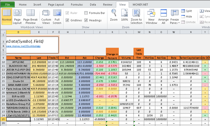
Task: Click the empty selected cell D25
Action: [x=18, y=119]
